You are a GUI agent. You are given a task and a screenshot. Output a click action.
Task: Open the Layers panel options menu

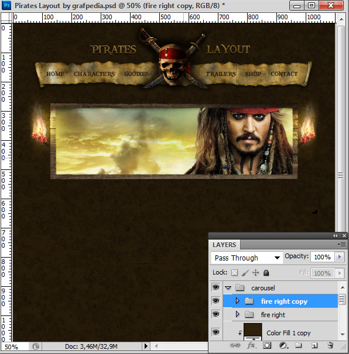point(341,245)
